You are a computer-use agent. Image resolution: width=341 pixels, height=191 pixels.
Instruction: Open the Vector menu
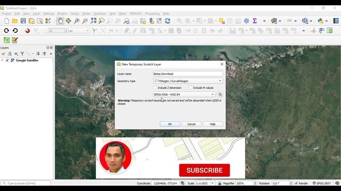75,14
